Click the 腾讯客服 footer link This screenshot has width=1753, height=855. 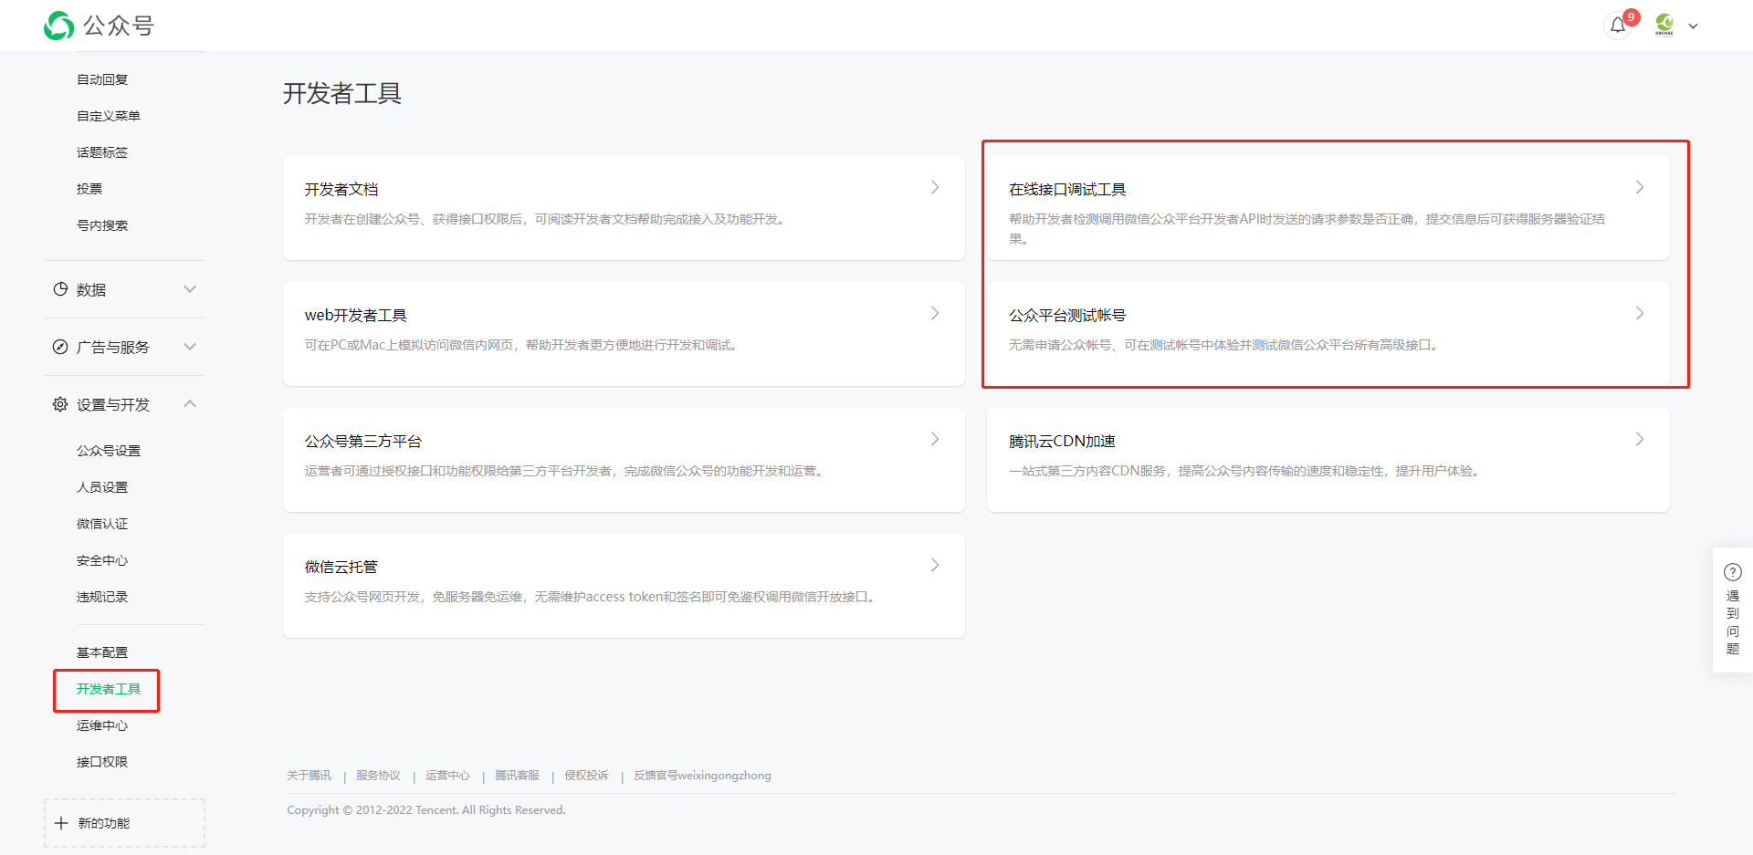click(x=518, y=776)
